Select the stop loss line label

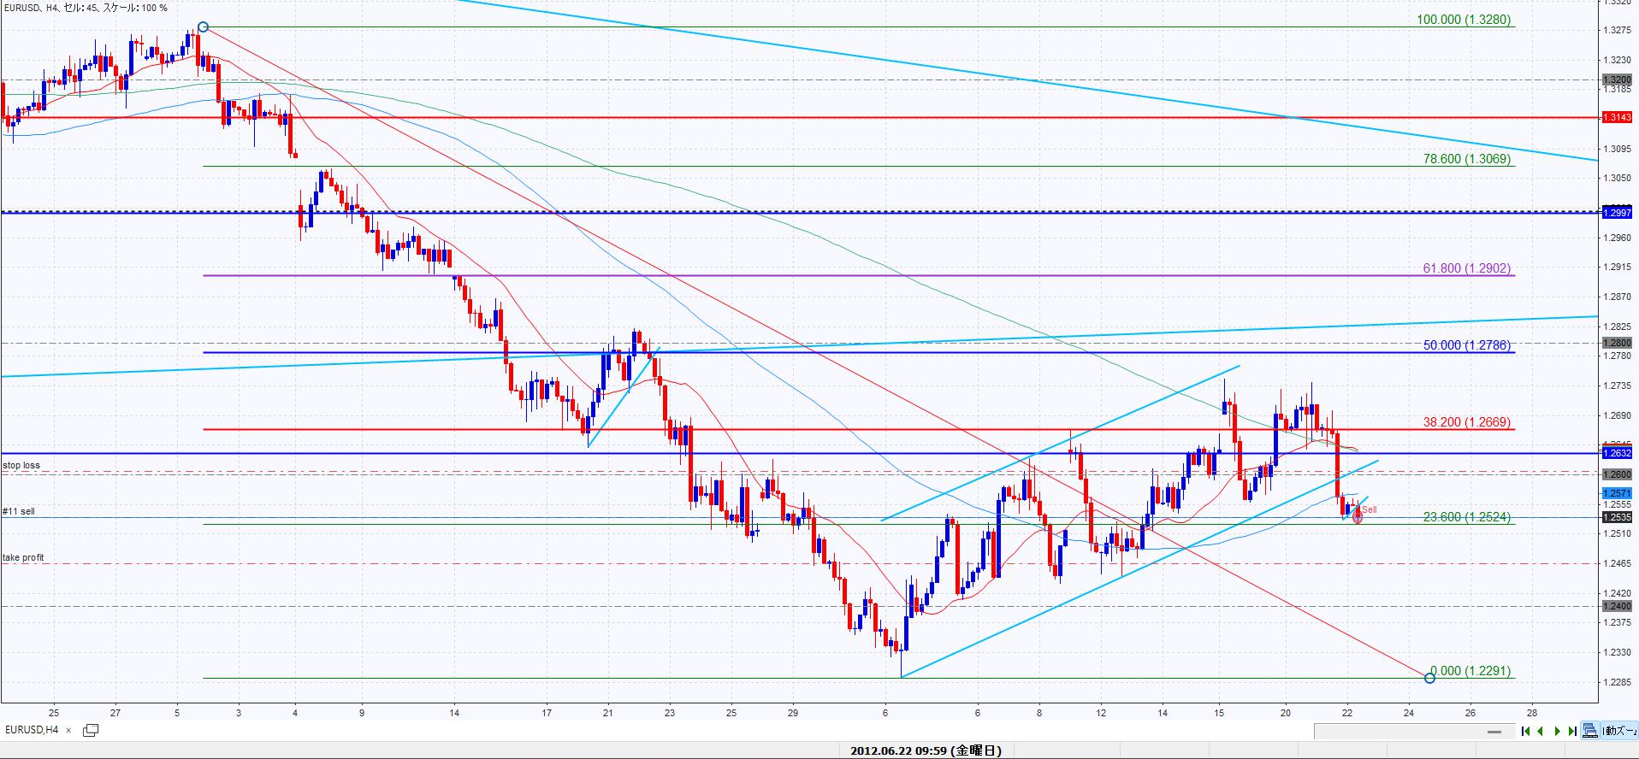[x=21, y=466]
